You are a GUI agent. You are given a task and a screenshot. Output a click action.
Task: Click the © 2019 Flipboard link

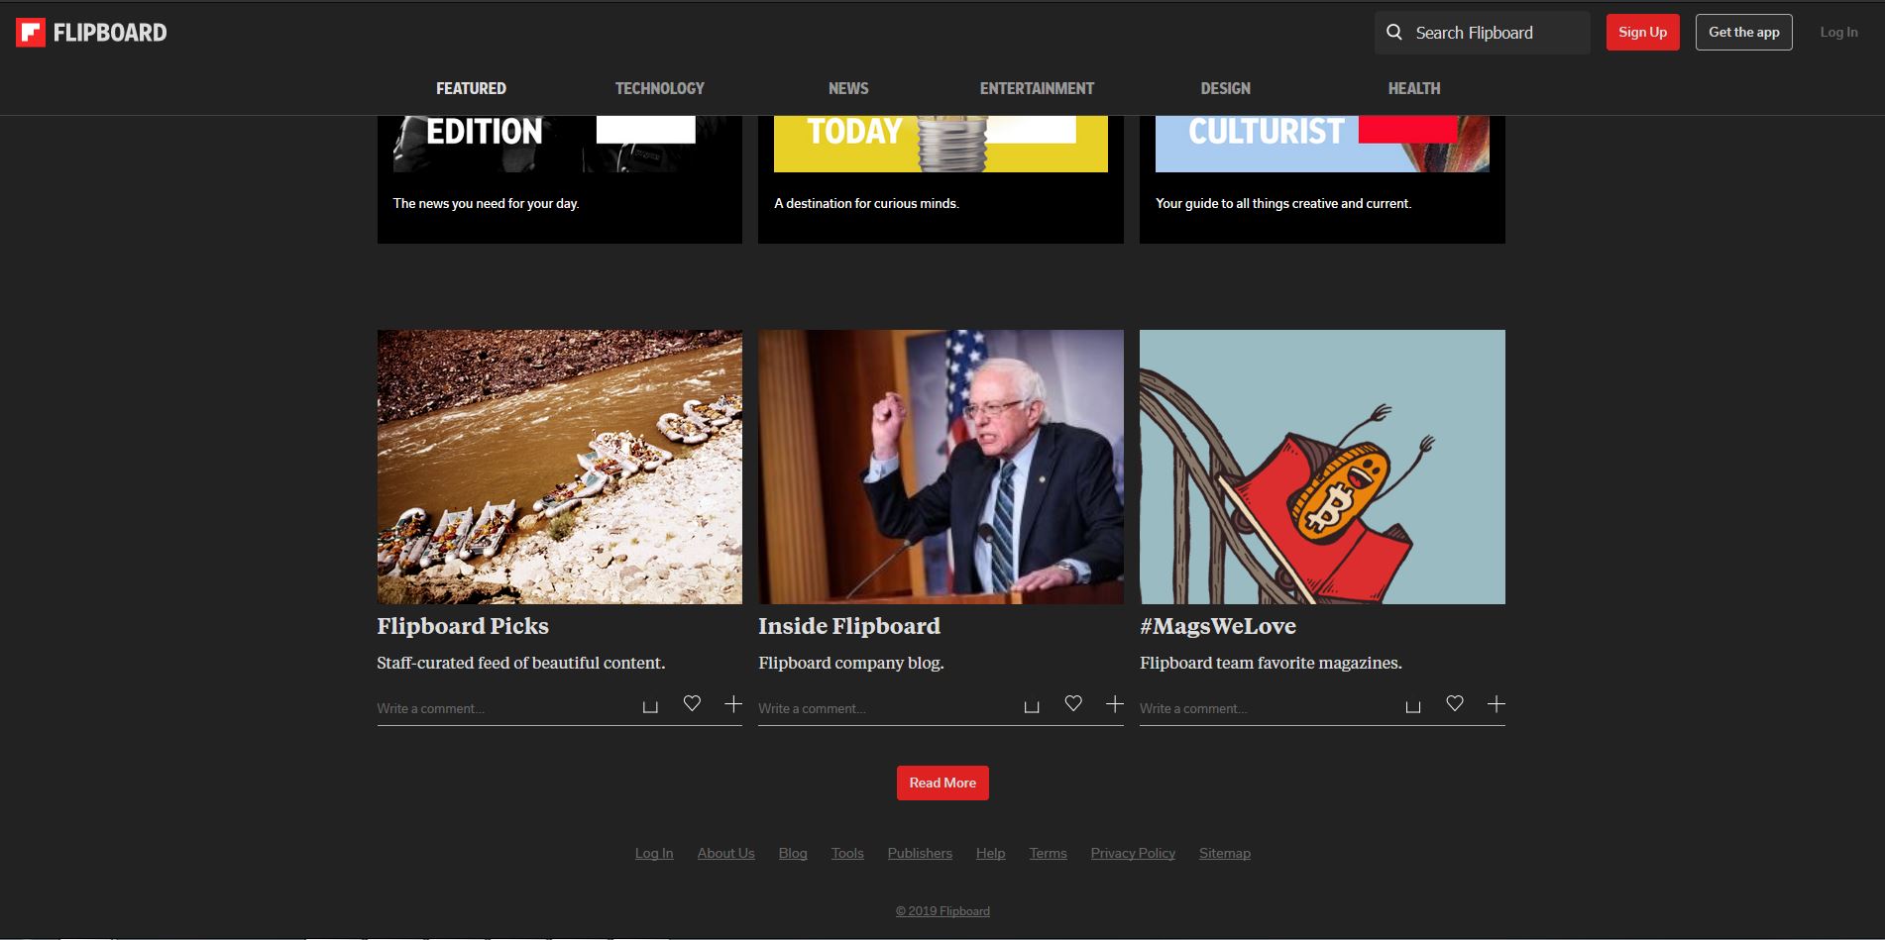tap(942, 911)
